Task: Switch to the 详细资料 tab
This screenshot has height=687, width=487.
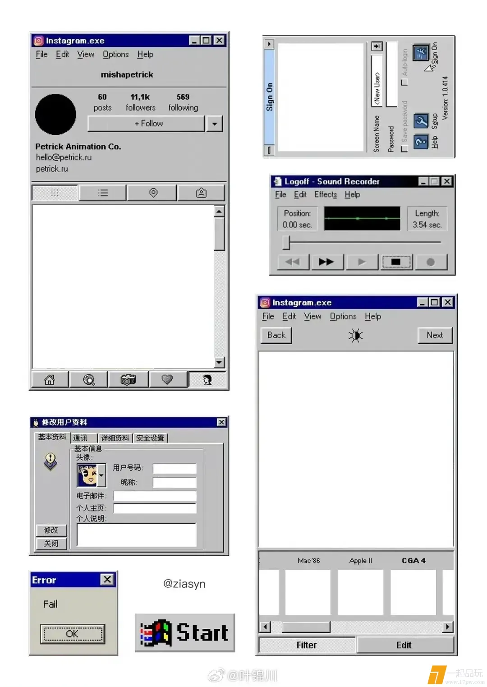Action: click(x=115, y=438)
